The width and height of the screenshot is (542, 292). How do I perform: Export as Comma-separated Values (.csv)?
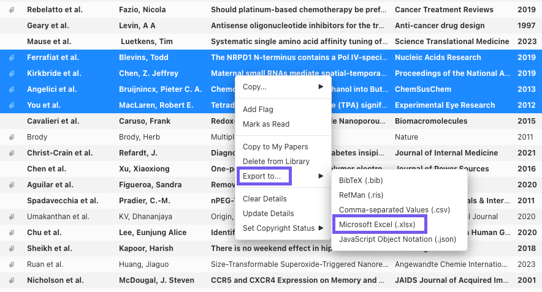click(x=394, y=210)
